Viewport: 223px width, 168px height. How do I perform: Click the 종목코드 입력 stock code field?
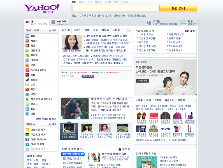[x=71, y=76]
